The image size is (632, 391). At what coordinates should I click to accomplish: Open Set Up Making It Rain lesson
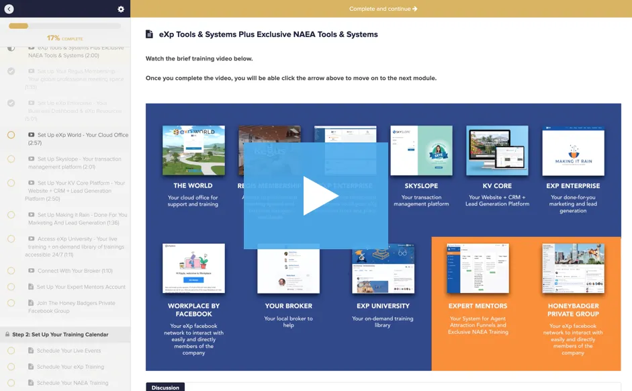click(77, 218)
